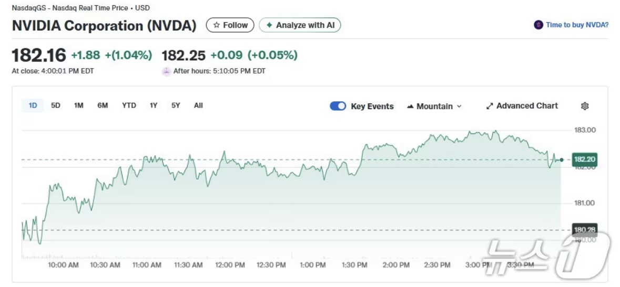620x287 pixels.
Task: Select the 1D time range tab
Action: point(33,105)
